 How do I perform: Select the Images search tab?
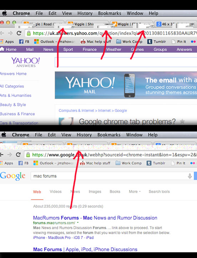[x=95, y=191]
